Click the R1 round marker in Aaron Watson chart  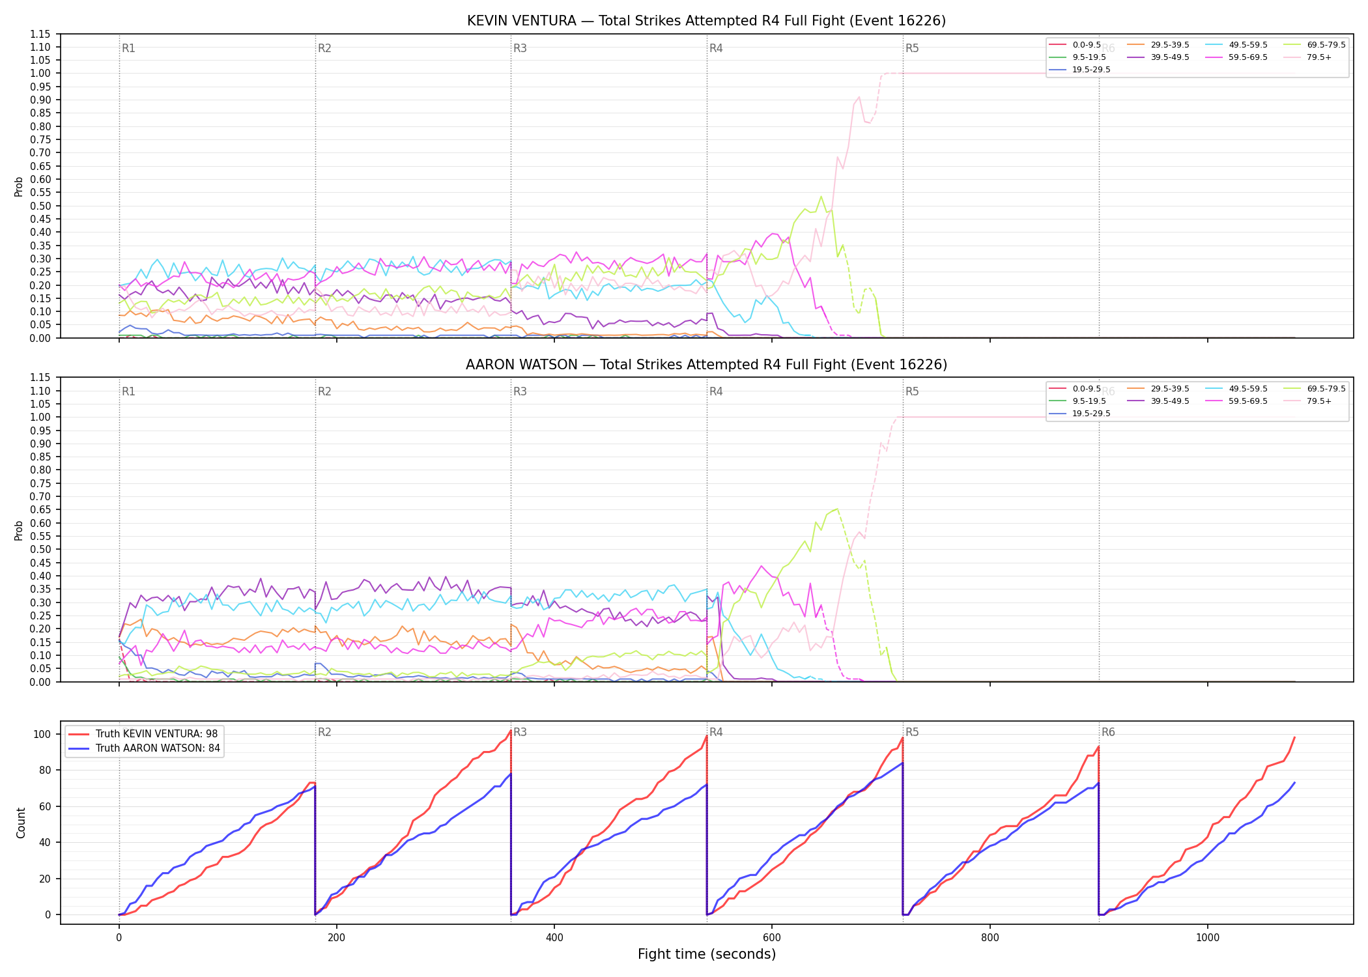[x=128, y=392]
